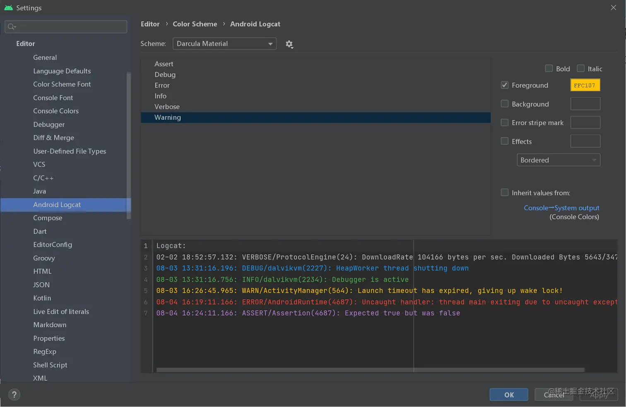Image resolution: width=626 pixels, height=407 pixels.
Task: Select the Kotlin settings item
Action: point(42,298)
